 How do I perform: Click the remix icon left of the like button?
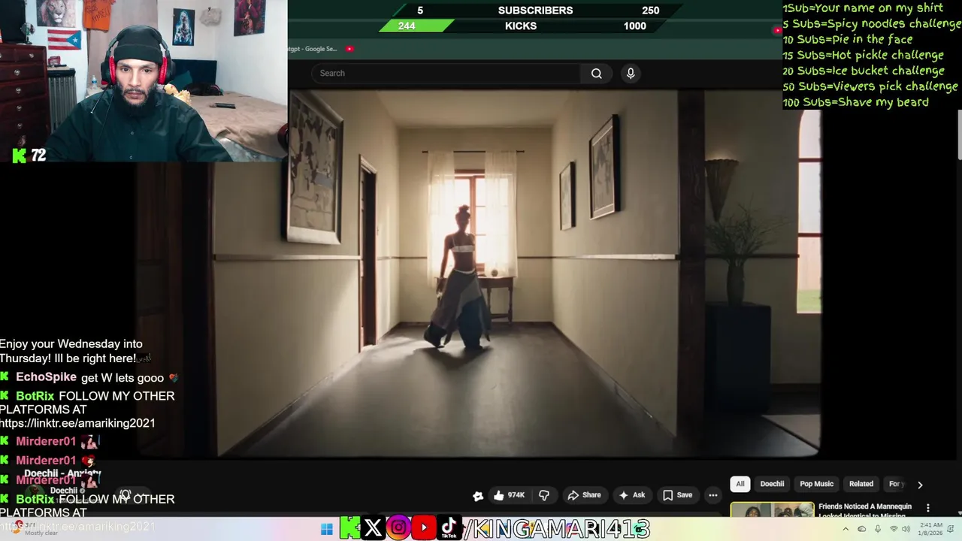tap(478, 495)
